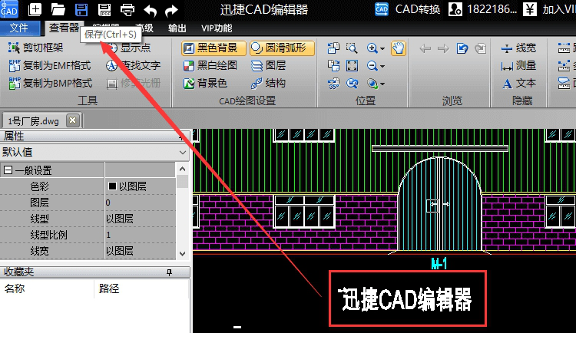Click the zoom out magnifier

[372, 66]
